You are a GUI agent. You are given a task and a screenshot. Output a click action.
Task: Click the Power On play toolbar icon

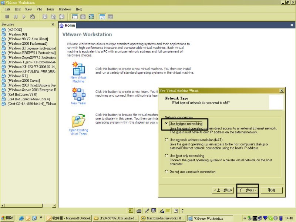[x=24, y=17]
